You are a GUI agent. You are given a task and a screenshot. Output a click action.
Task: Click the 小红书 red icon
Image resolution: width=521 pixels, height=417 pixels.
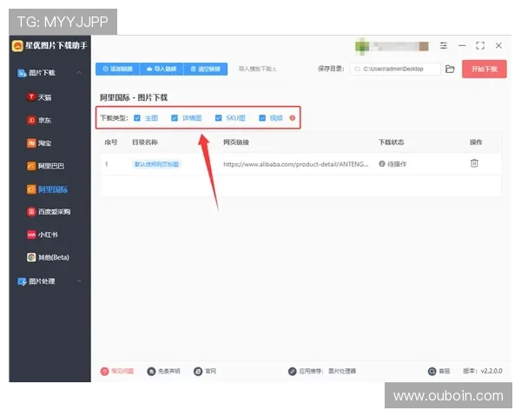[31, 235]
